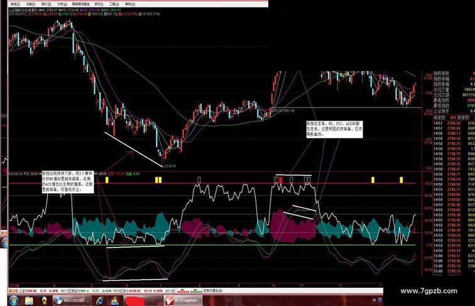Image resolution: width=475 pixels, height=306 pixels.
Task: Click the 通达信 label in status bar
Action: pos(13,291)
